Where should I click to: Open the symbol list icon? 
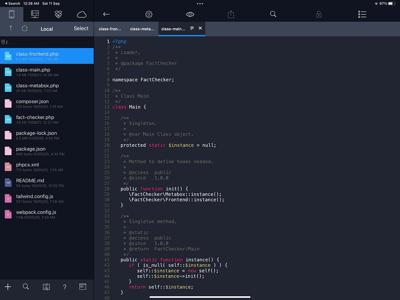click(362, 14)
